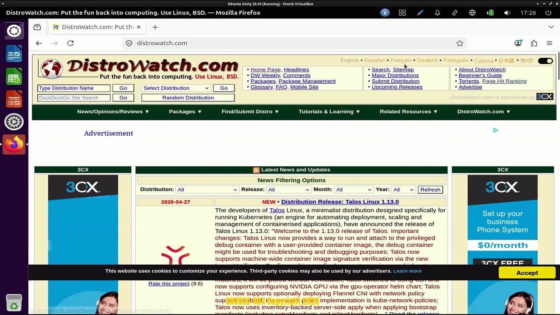Open the battery indicator in top panel

(x=490, y=13)
